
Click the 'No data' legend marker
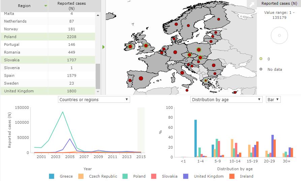(261, 69)
